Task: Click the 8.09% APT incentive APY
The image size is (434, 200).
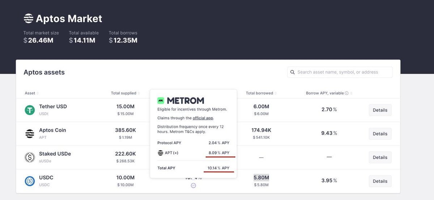Action: coord(219,153)
